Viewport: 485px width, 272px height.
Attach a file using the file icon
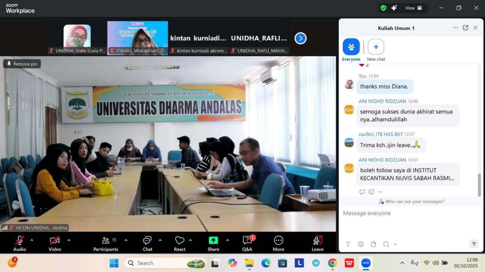click(x=373, y=244)
